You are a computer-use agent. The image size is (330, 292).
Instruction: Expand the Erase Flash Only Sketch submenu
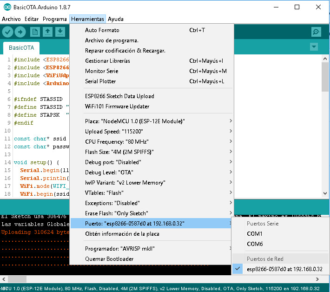click(x=152, y=213)
